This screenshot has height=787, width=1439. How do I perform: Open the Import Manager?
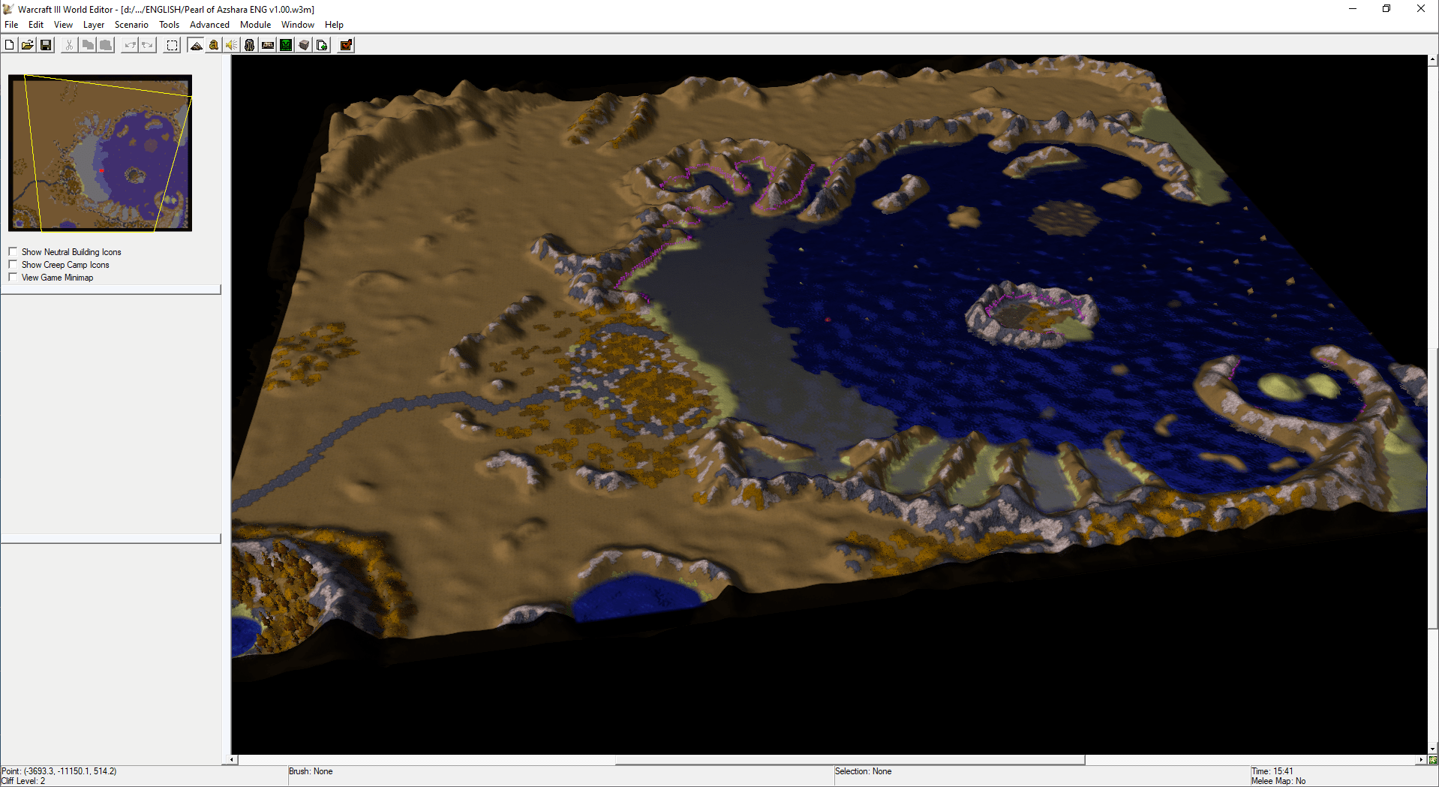click(x=303, y=45)
